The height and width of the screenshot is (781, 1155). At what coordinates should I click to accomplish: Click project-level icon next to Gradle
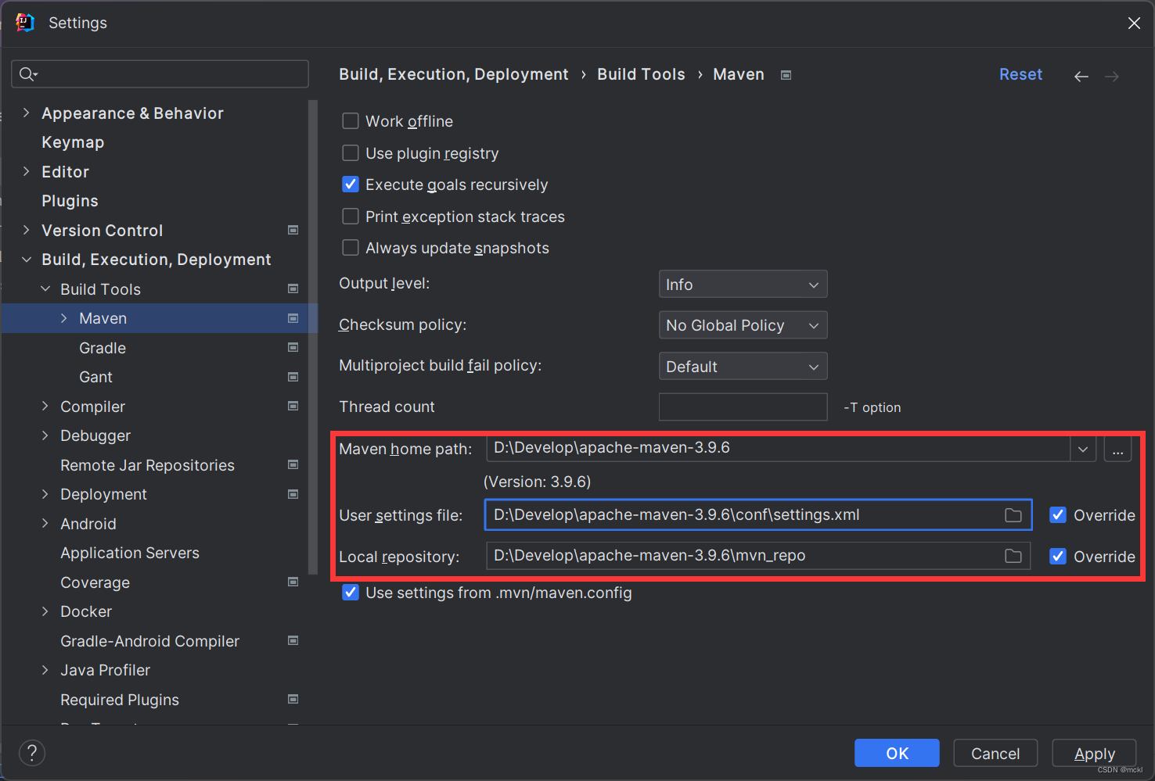[x=293, y=347]
